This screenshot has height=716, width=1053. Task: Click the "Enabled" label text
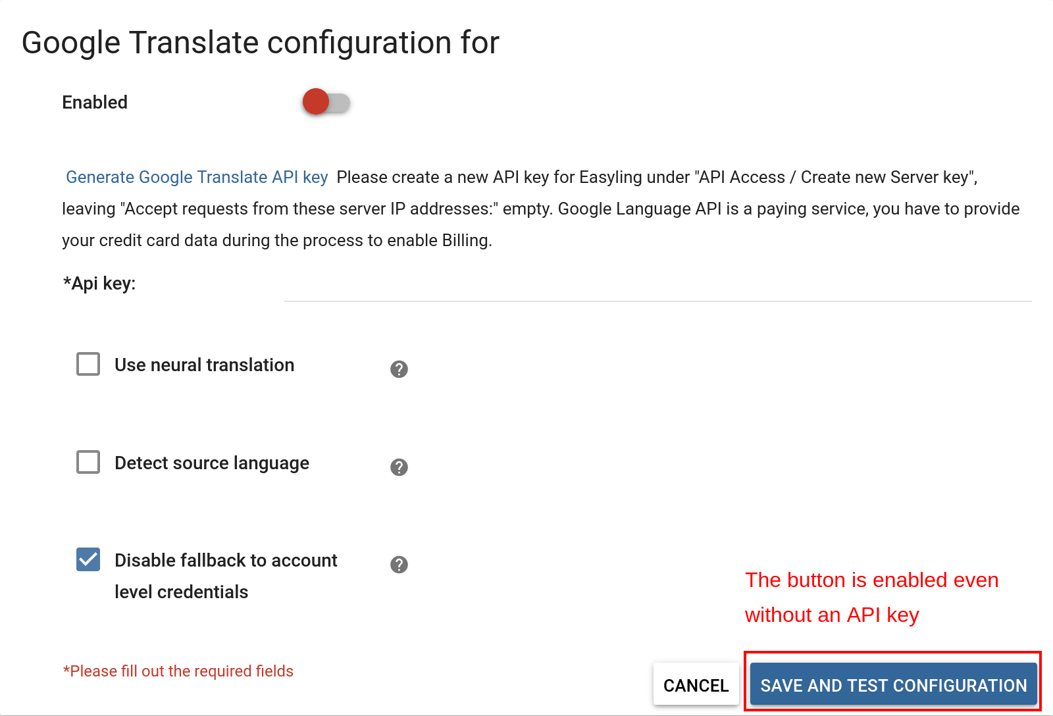[x=95, y=103]
